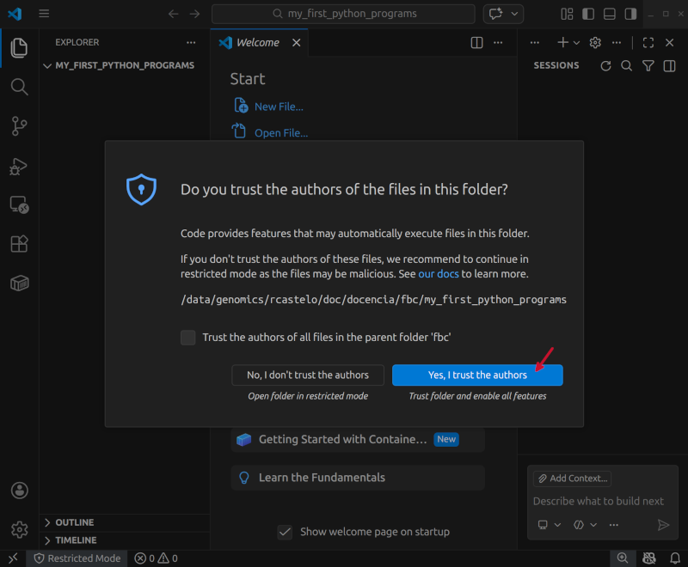
Task: Open the Extensions view icon
Action: (x=19, y=244)
